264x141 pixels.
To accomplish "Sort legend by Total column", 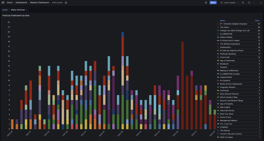I will (257, 21).
